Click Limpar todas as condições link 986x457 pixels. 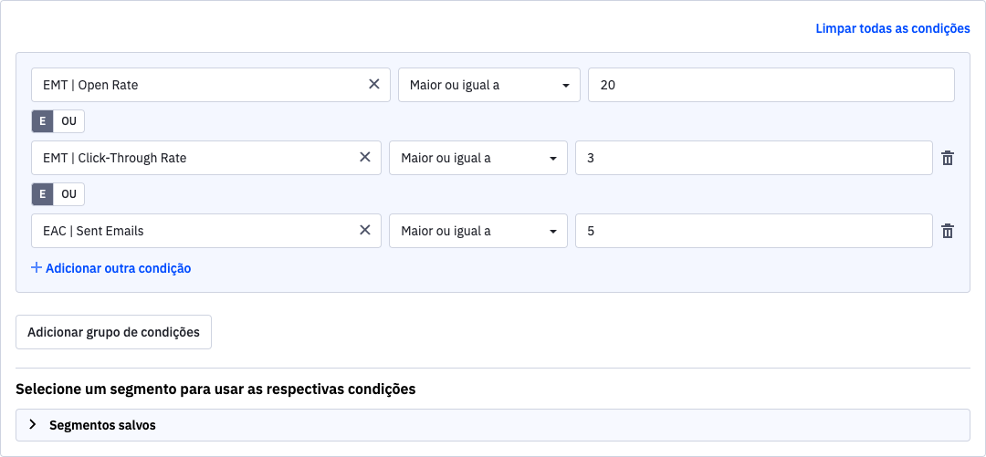[892, 28]
